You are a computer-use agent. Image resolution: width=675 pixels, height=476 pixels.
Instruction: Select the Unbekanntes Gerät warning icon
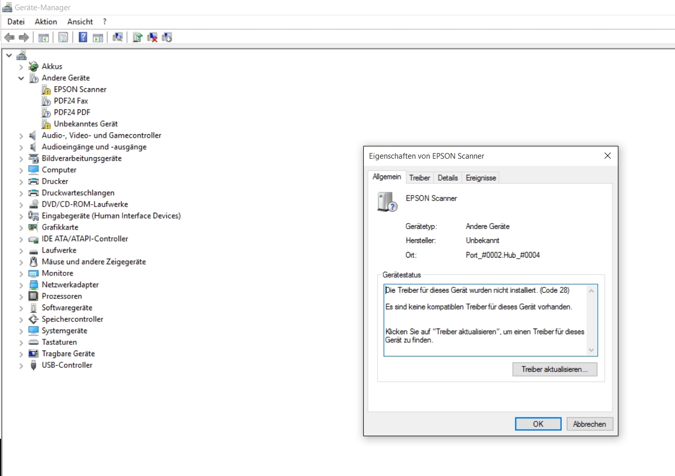point(46,124)
